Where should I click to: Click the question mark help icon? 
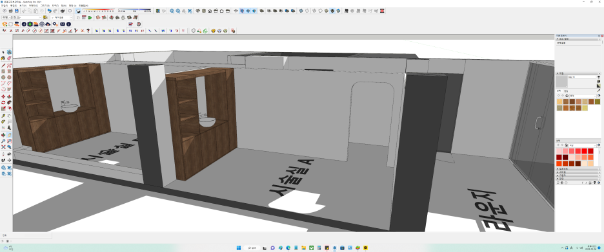[88, 30]
